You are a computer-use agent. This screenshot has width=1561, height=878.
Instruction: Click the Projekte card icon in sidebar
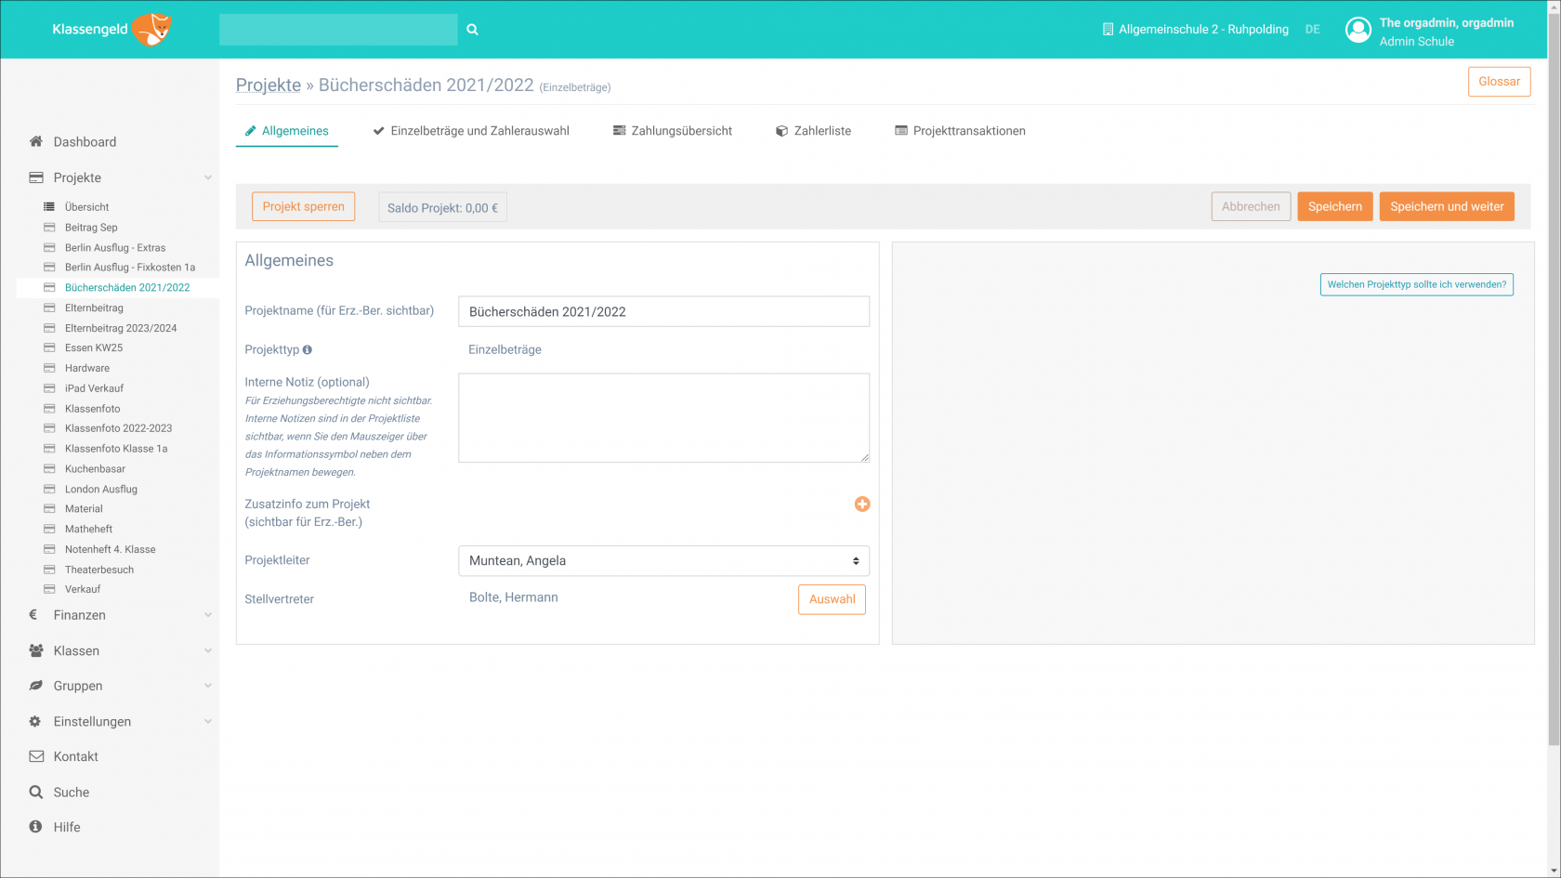pos(36,177)
